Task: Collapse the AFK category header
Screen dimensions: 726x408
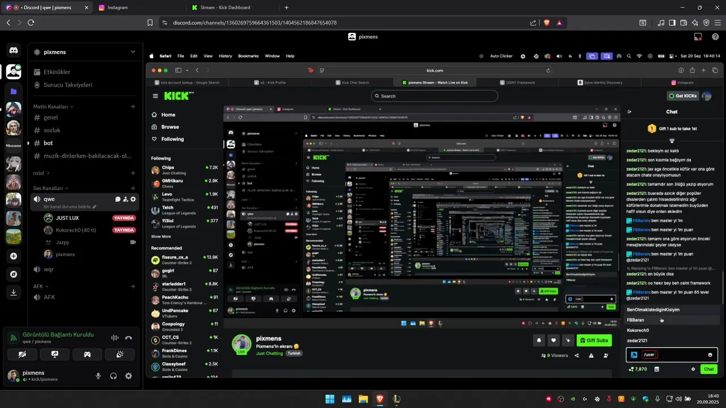Action: [41, 286]
